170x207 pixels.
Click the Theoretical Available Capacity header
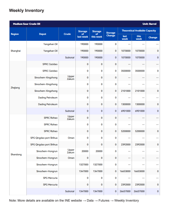coord(139,30)
